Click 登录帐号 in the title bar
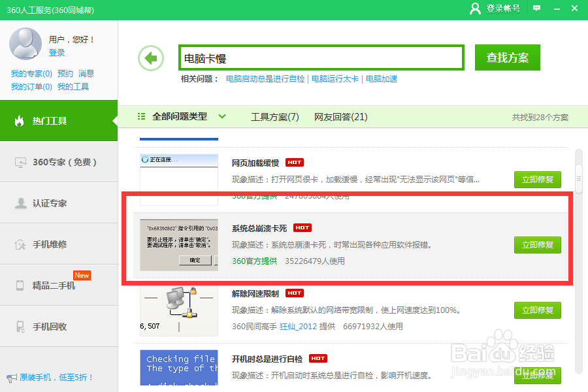The height and width of the screenshot is (392, 588). 503,8
